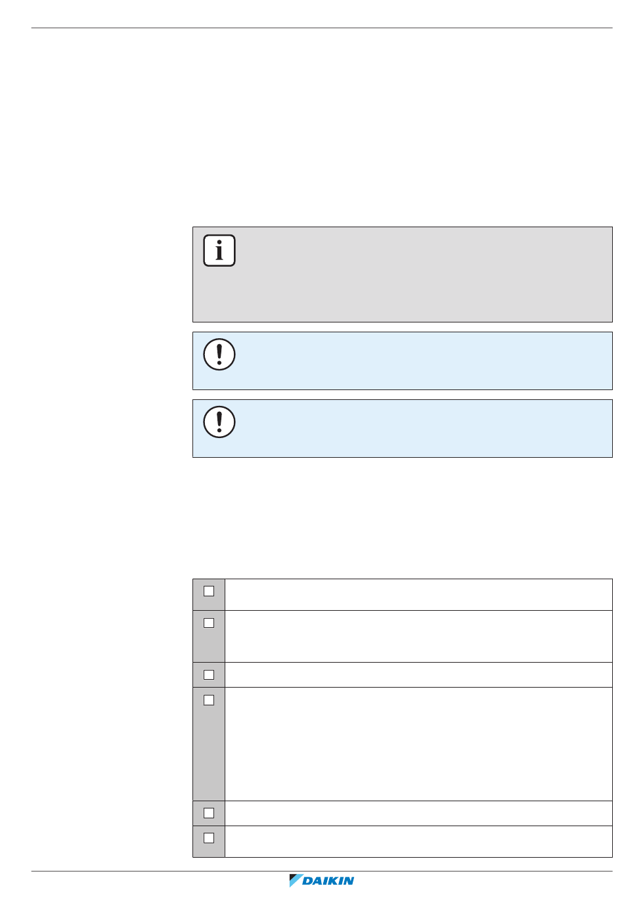Tick the second checklist checkbox
Image resolution: width=624 pixels, height=905 pixels.
pyautogui.click(x=209, y=623)
